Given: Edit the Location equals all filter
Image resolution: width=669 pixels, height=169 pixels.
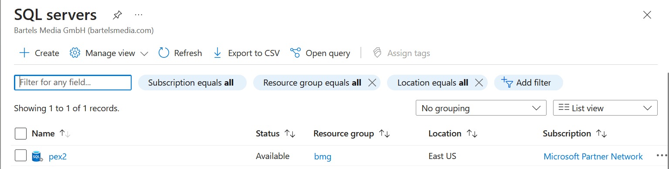Looking at the screenshot, I should 433,83.
